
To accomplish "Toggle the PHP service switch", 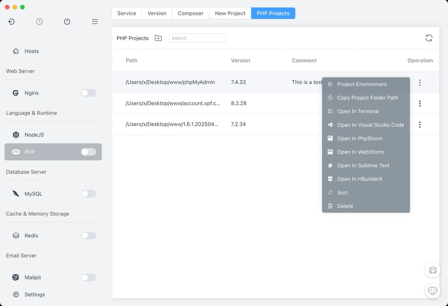I will 88,152.
